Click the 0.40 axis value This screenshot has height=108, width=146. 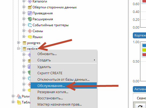[x=136, y=12]
